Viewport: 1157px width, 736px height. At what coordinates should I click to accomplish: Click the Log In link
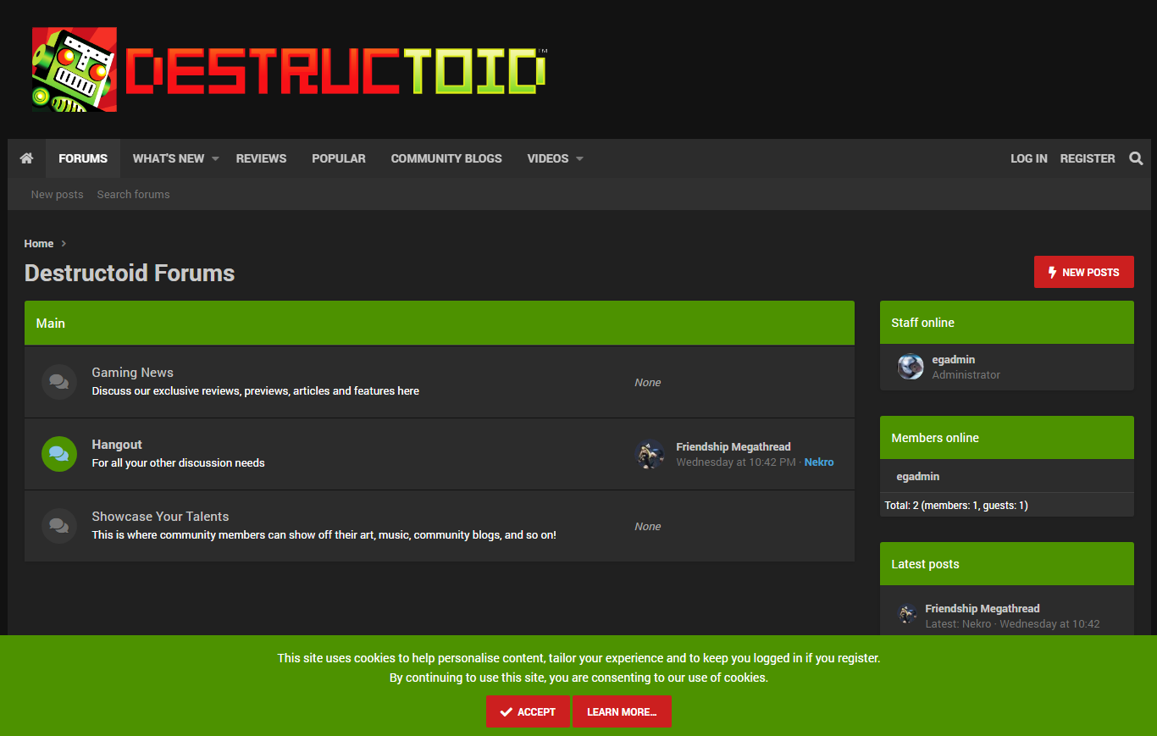pyautogui.click(x=1029, y=158)
